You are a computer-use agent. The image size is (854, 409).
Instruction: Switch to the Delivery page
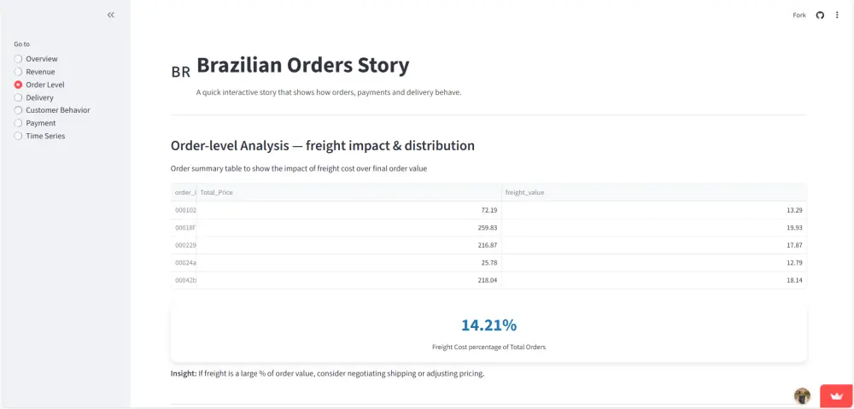tap(19, 97)
